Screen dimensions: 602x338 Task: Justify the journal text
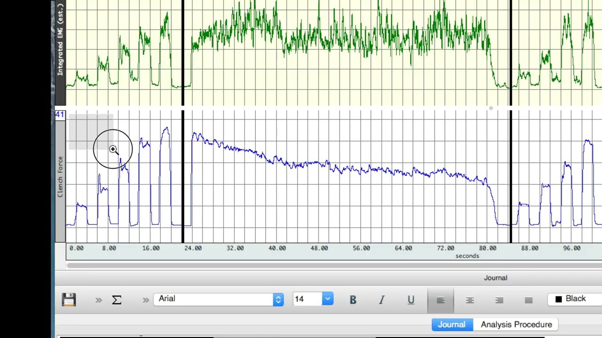click(529, 300)
